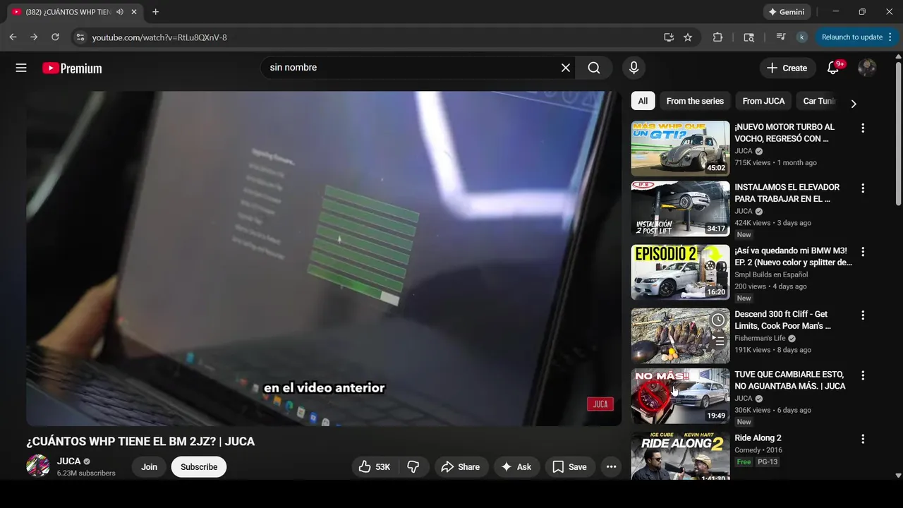Open more actions menu beside Save

point(611,466)
